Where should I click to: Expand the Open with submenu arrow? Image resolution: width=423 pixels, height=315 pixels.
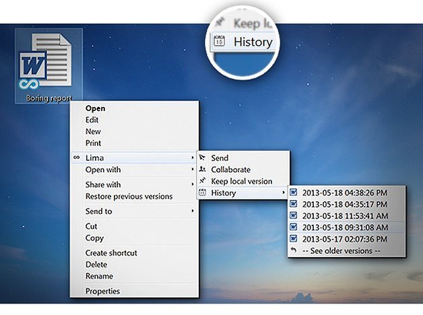pyautogui.click(x=193, y=169)
